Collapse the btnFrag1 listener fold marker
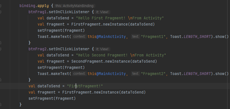 click(x=1, y=12)
